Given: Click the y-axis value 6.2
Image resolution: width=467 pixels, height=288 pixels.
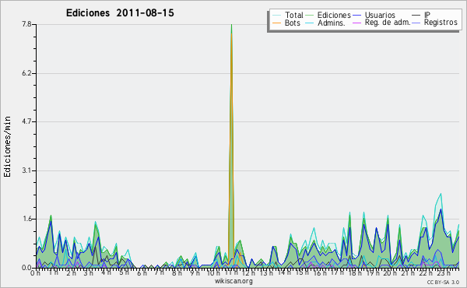Looking at the screenshot, I should pos(26,73).
